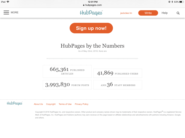Click the HubPages logo in header

[x=91, y=13]
